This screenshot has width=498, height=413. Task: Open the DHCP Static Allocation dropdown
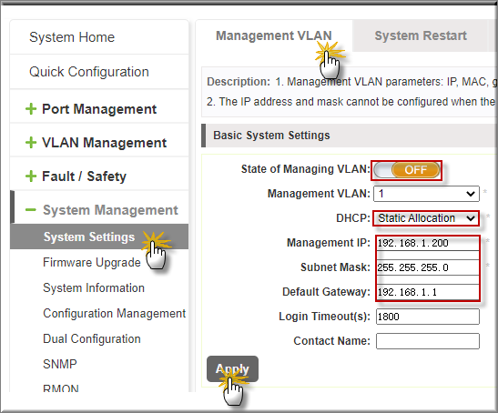click(x=426, y=218)
